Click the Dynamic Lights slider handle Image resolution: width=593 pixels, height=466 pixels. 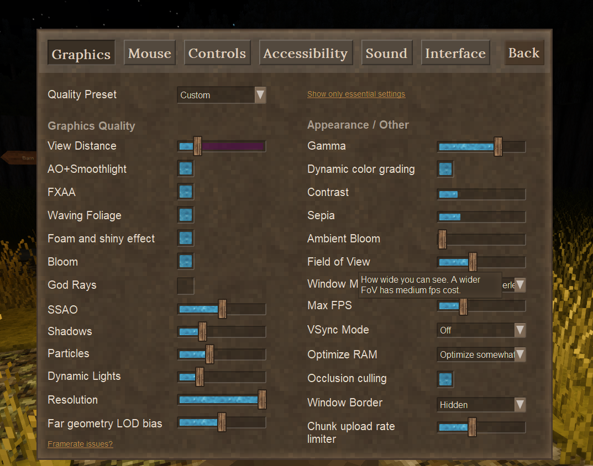(x=200, y=377)
